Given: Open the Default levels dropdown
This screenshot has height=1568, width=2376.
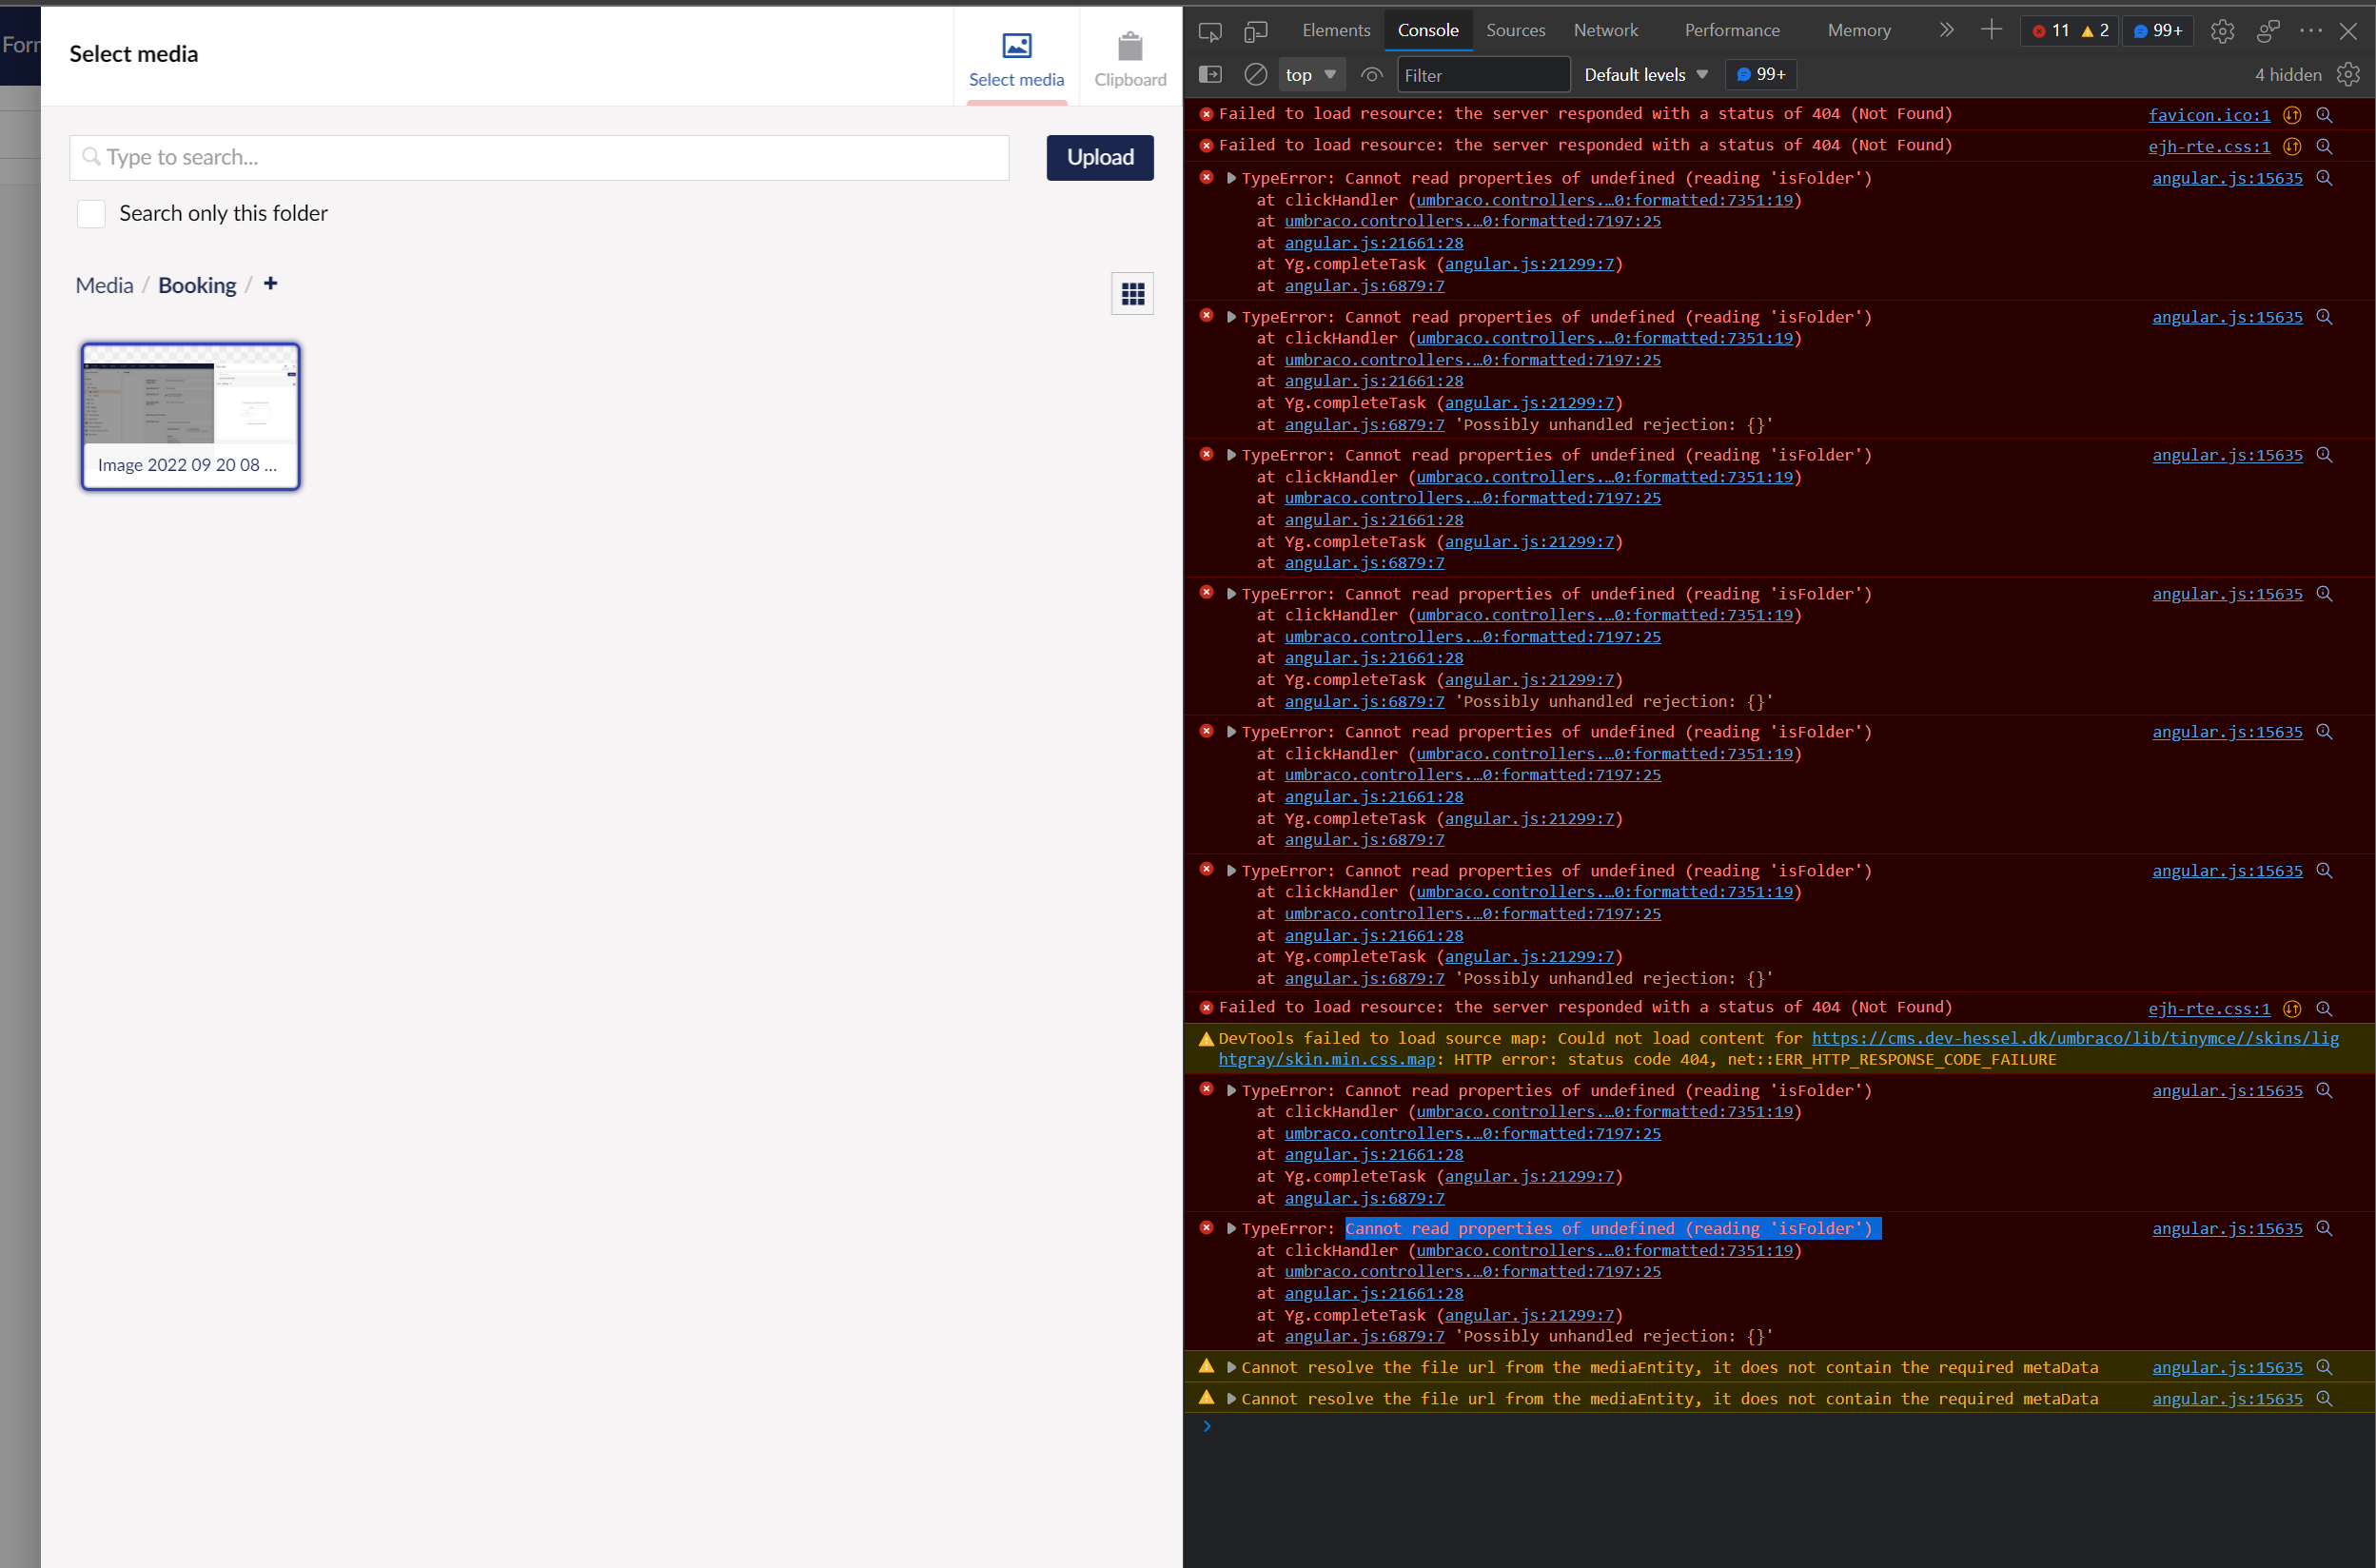Looking at the screenshot, I should (1645, 74).
